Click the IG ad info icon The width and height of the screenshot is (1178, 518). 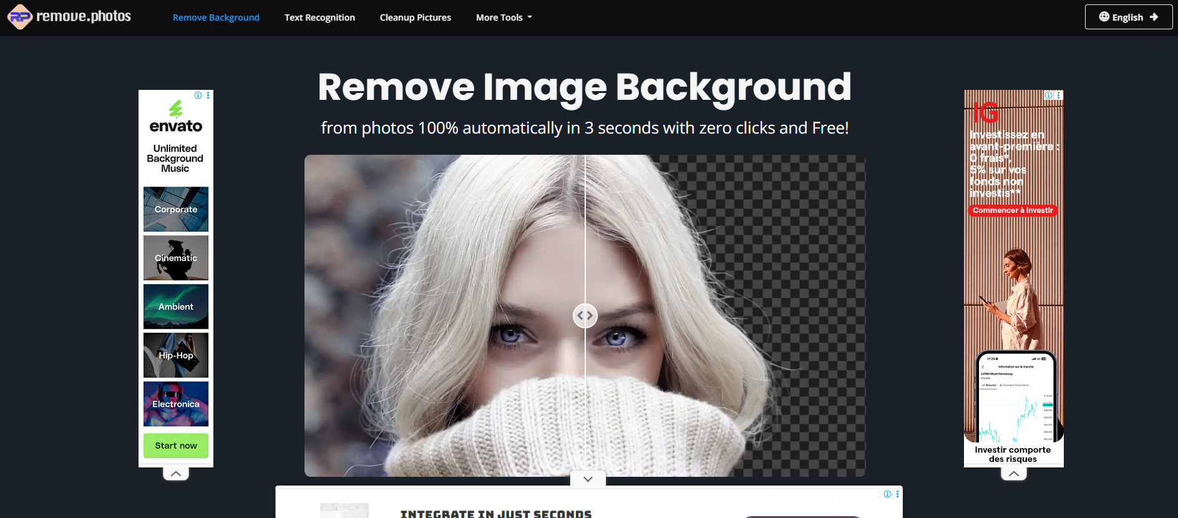click(1048, 95)
